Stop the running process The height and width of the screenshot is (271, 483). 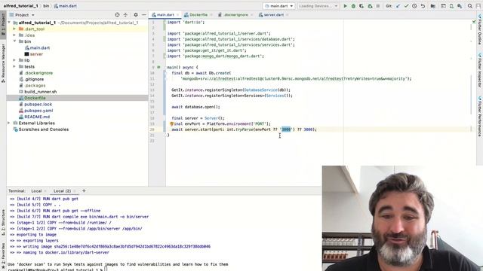coord(378,6)
